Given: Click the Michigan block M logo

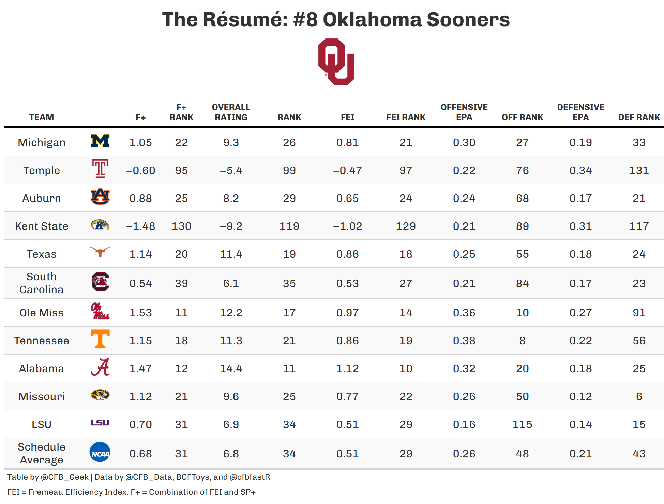Looking at the screenshot, I should [x=100, y=141].
